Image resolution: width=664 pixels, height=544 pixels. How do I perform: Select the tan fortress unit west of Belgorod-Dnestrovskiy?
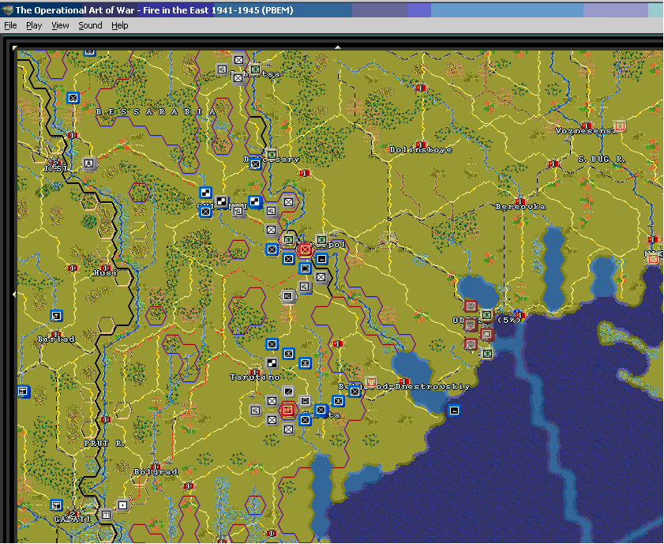click(371, 382)
